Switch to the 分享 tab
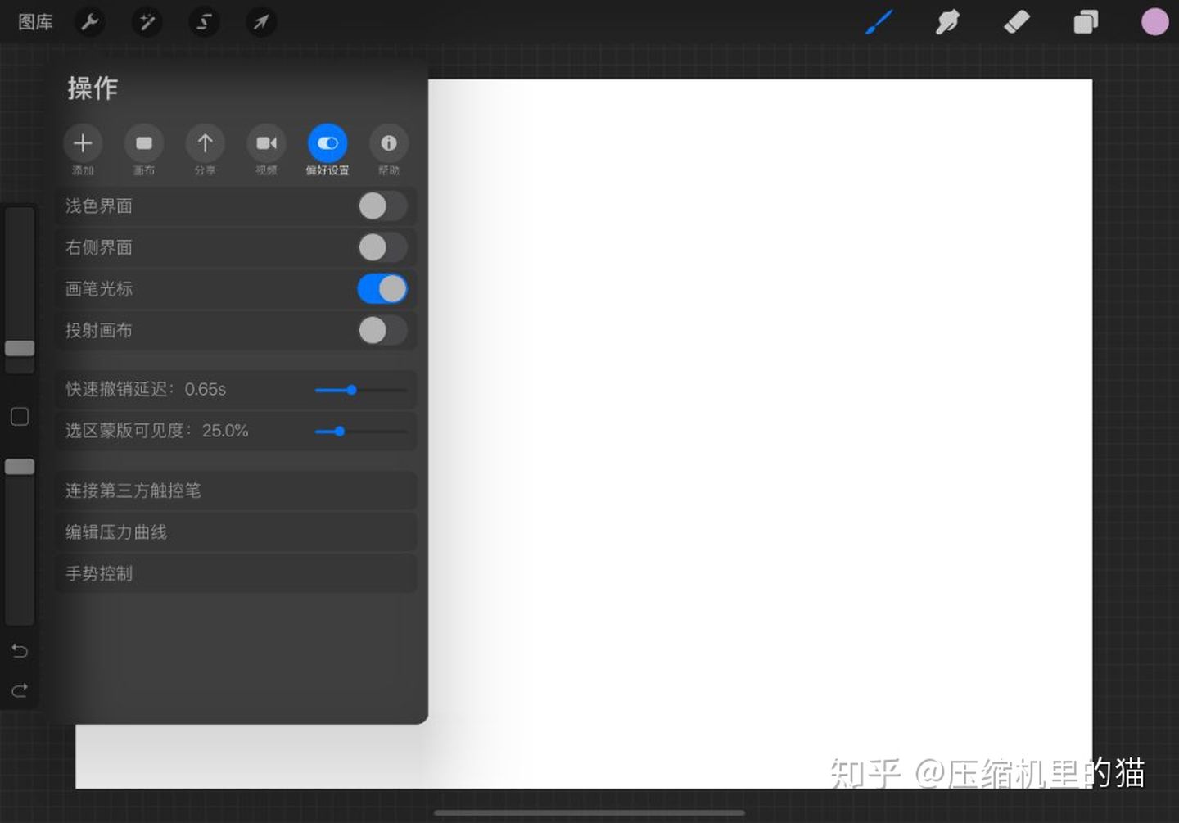1179x823 pixels. coord(206,151)
